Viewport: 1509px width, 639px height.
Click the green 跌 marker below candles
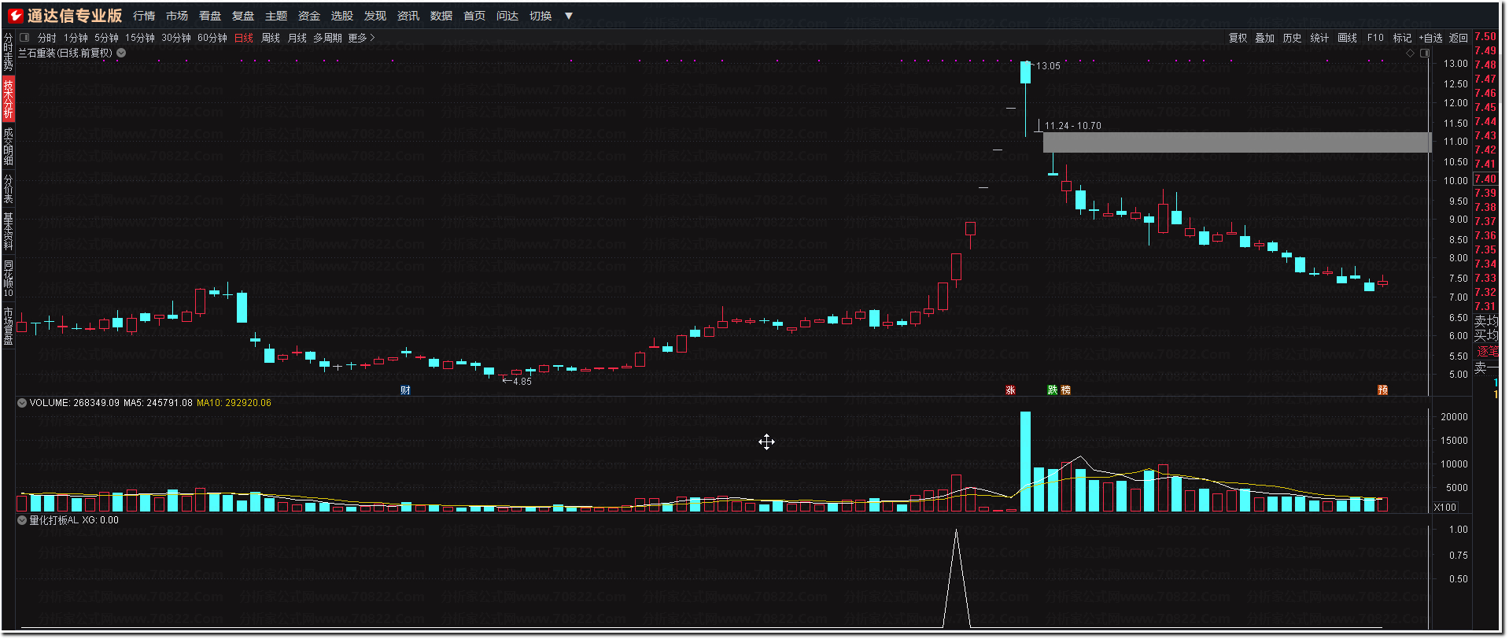click(x=1053, y=390)
